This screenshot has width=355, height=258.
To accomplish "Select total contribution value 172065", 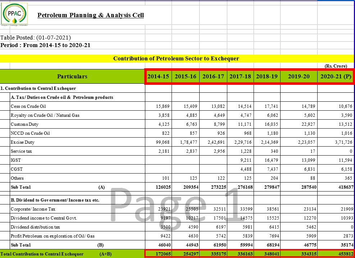I will pos(163,254).
